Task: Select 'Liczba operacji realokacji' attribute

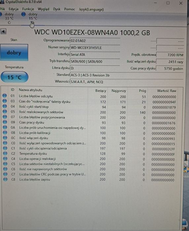Action: (38, 159)
